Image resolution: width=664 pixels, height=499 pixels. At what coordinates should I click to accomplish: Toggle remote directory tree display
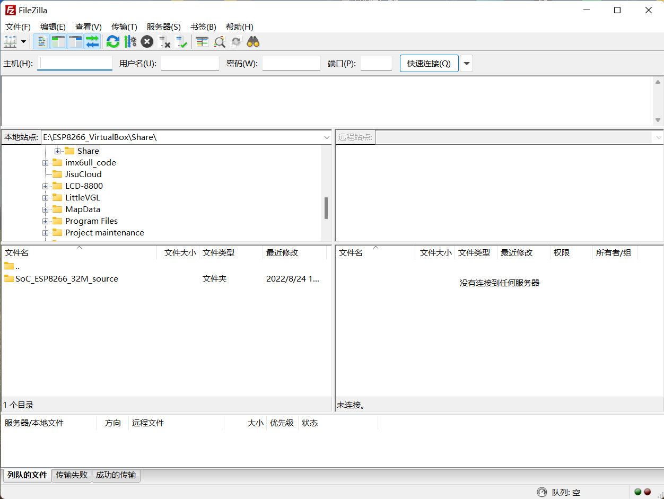pyautogui.click(x=75, y=41)
